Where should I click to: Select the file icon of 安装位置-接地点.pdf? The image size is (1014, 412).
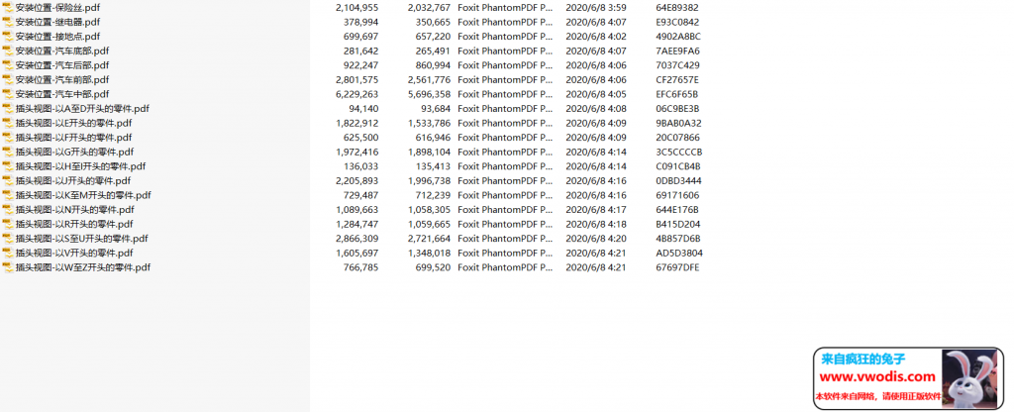point(8,37)
